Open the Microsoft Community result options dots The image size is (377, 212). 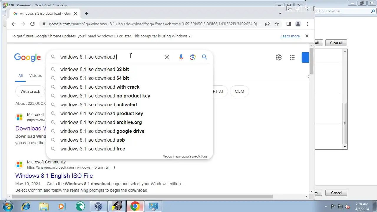pyautogui.click(x=114, y=168)
